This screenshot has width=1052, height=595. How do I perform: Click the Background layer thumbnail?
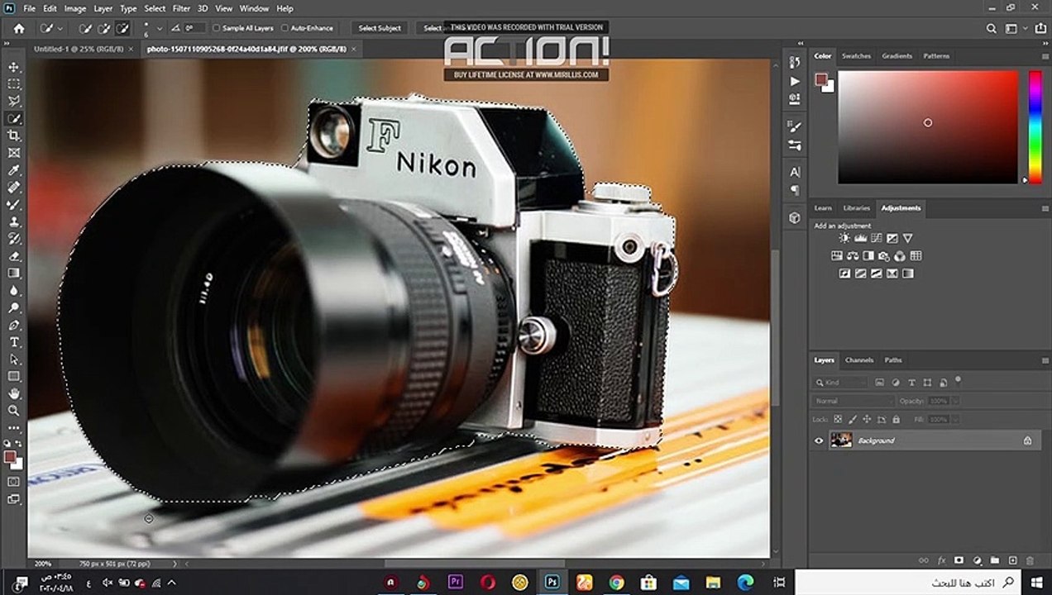841,440
